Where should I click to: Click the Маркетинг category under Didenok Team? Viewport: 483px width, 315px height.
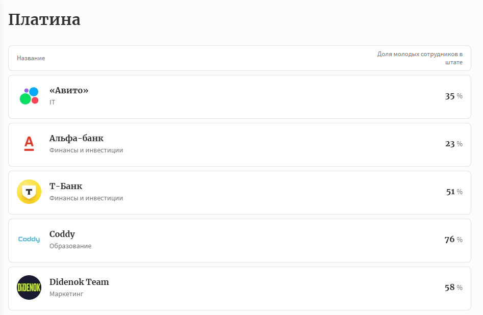66,294
